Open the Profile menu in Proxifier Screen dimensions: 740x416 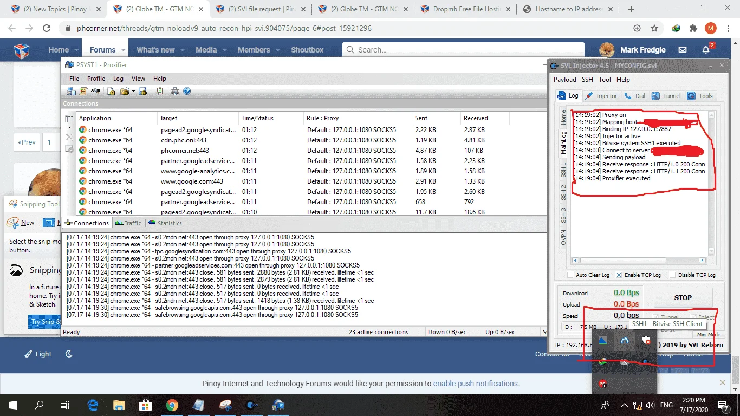(96, 79)
